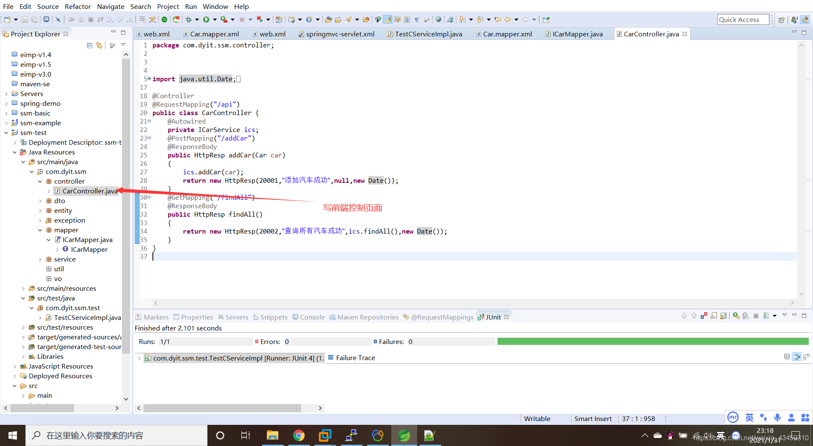Click JUnit Next Failed Test arrow

point(684,316)
